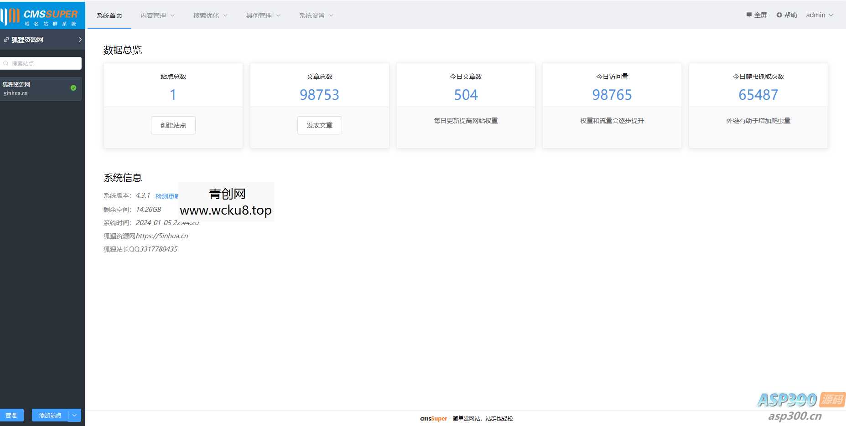Toggle the green online status dot for 5inhua.cn
This screenshot has width=846, height=426.
73,88
